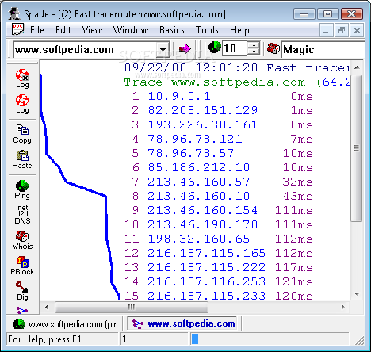Click the red Whois icon beside Magic
The height and width of the screenshot is (352, 371).
tap(273, 48)
